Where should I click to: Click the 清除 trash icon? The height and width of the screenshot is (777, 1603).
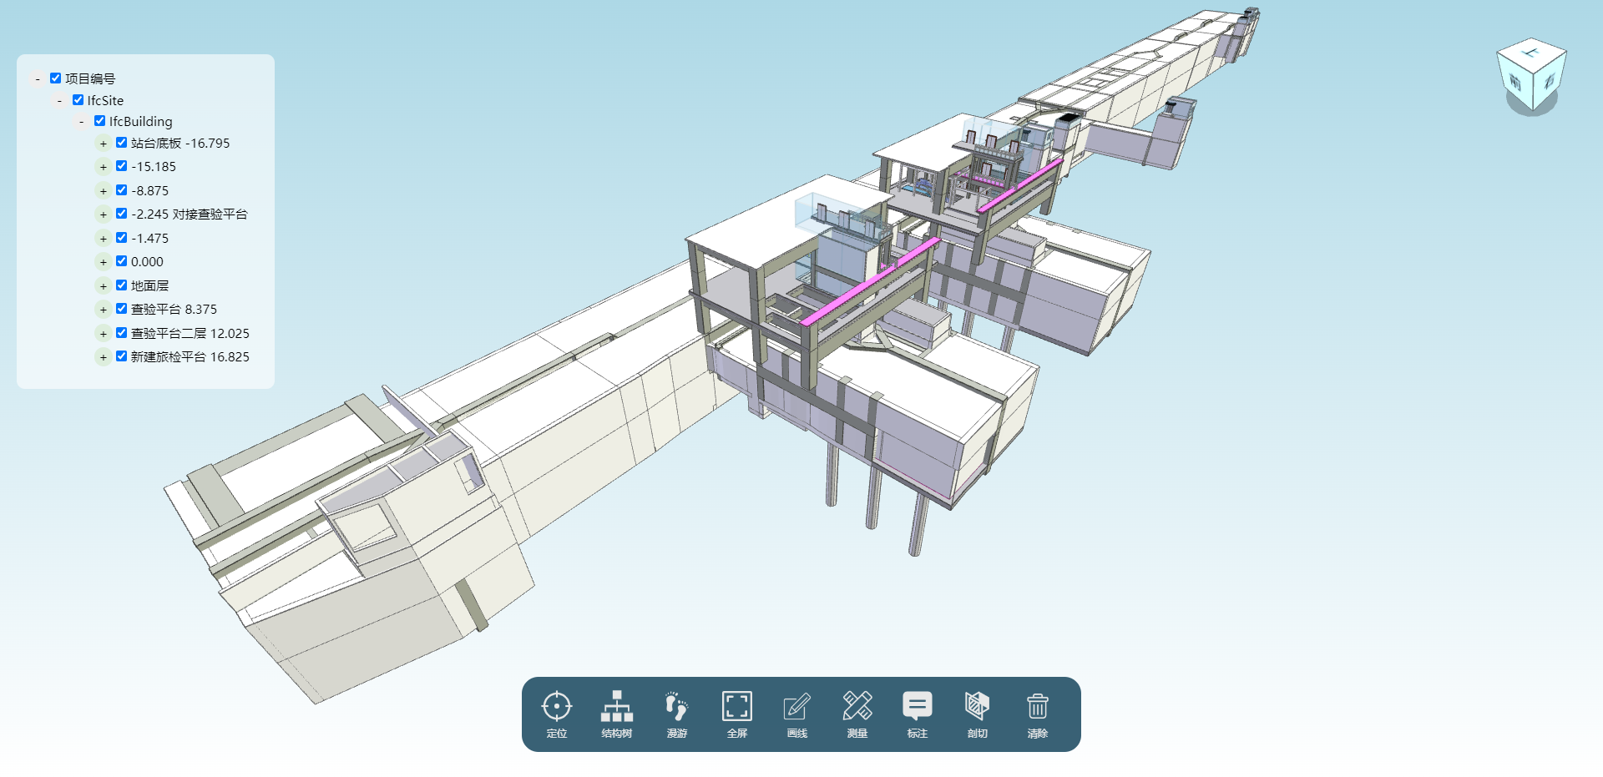point(1037,707)
